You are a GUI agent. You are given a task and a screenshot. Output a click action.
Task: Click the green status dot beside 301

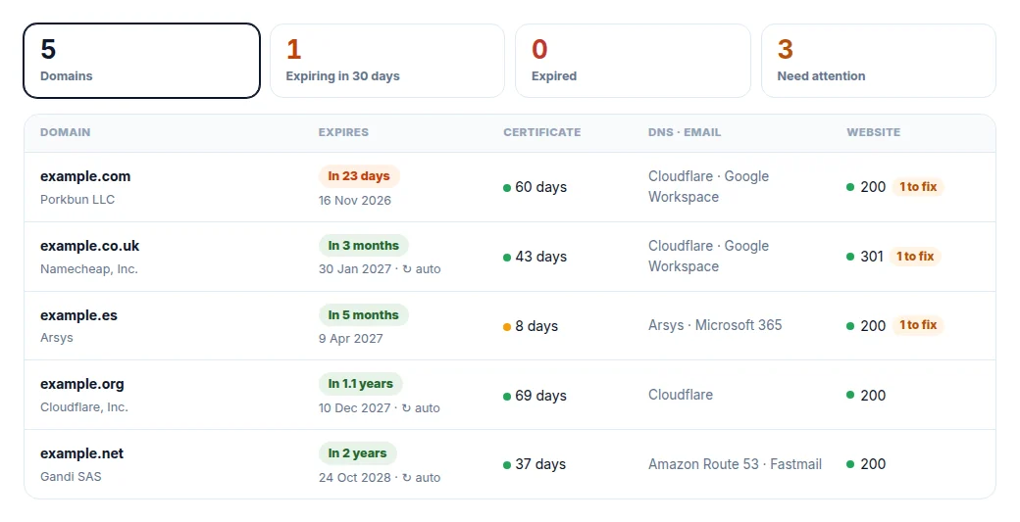pyautogui.click(x=850, y=257)
